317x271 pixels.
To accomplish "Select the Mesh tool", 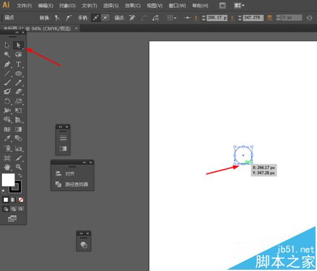I will (x=7, y=129).
